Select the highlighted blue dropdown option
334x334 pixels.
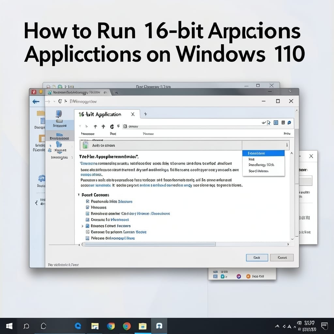[264, 153]
